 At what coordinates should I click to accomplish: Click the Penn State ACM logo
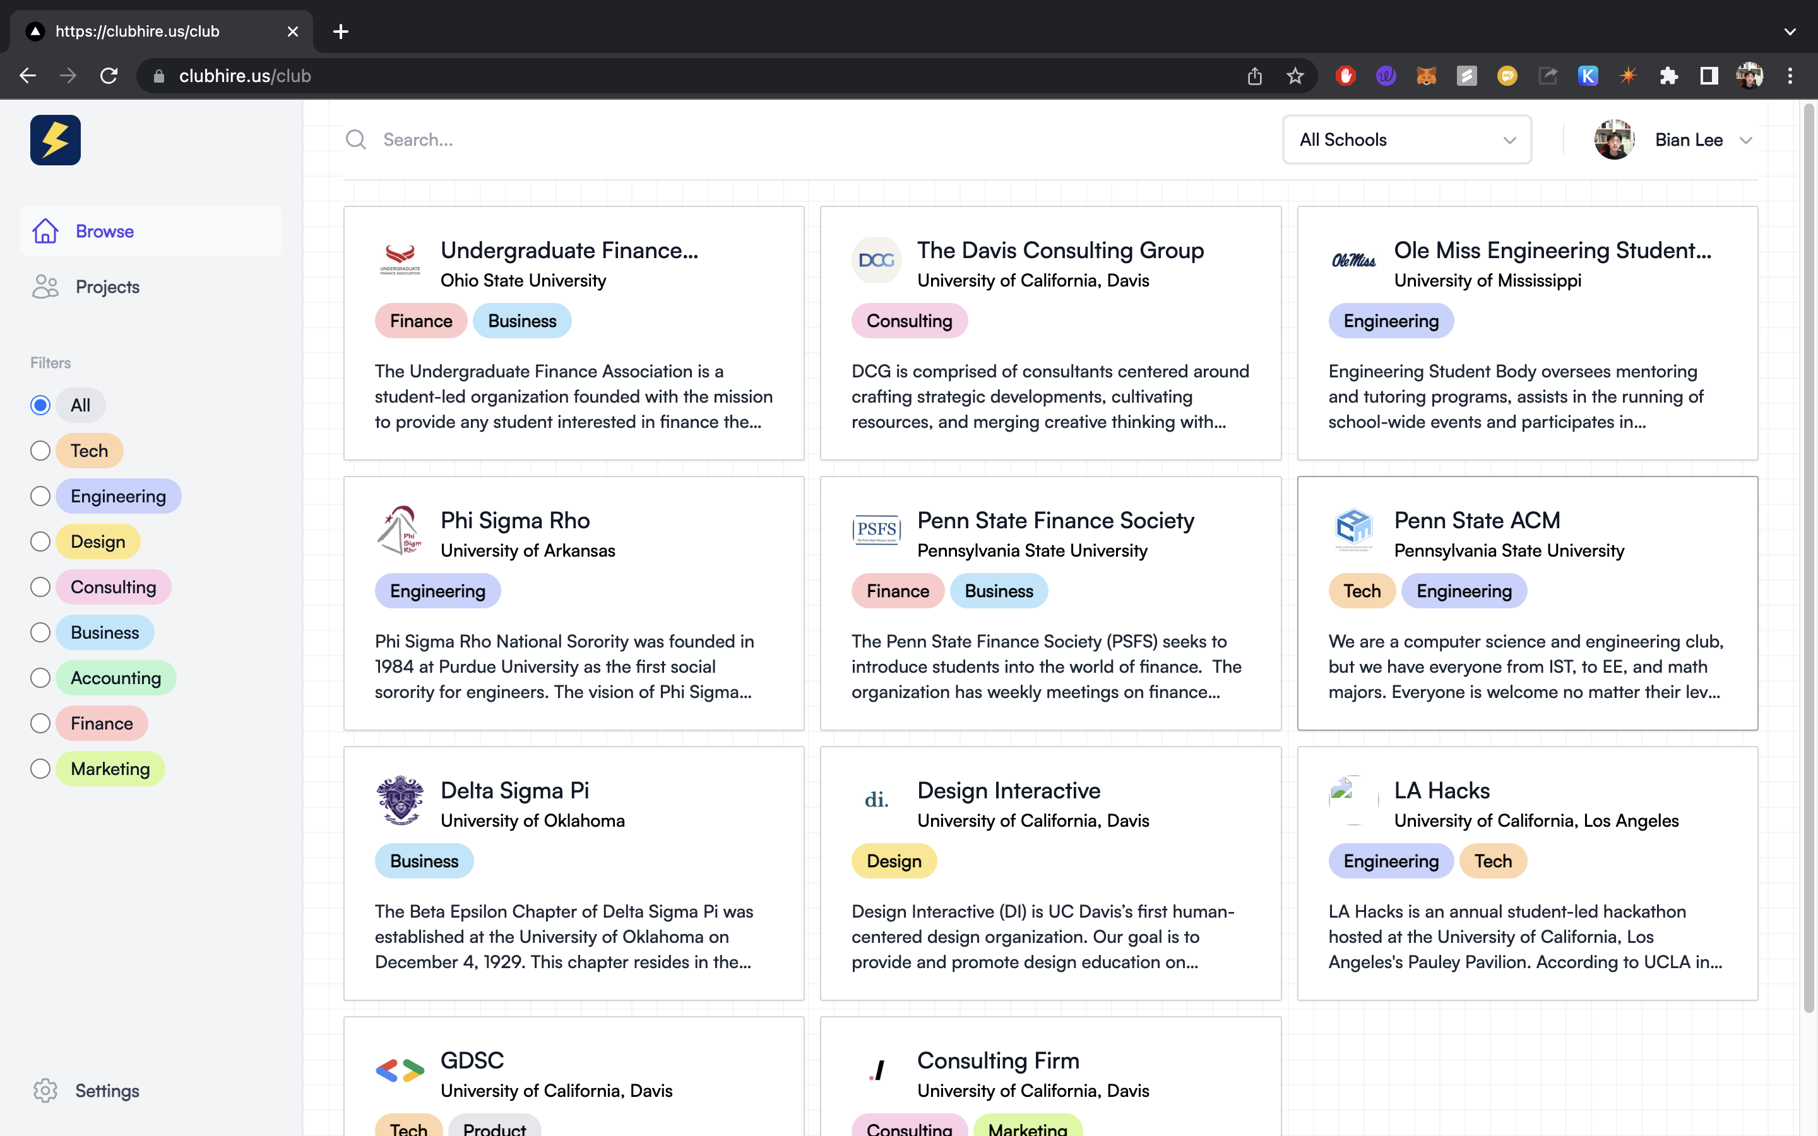pos(1353,529)
